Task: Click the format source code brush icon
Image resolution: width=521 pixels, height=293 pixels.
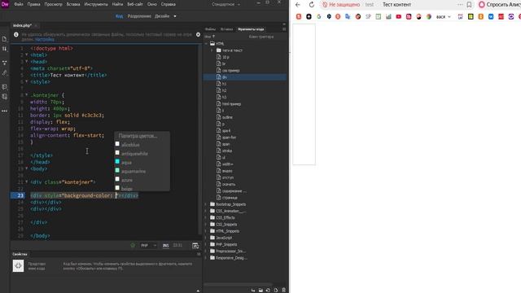Action: [4, 72]
